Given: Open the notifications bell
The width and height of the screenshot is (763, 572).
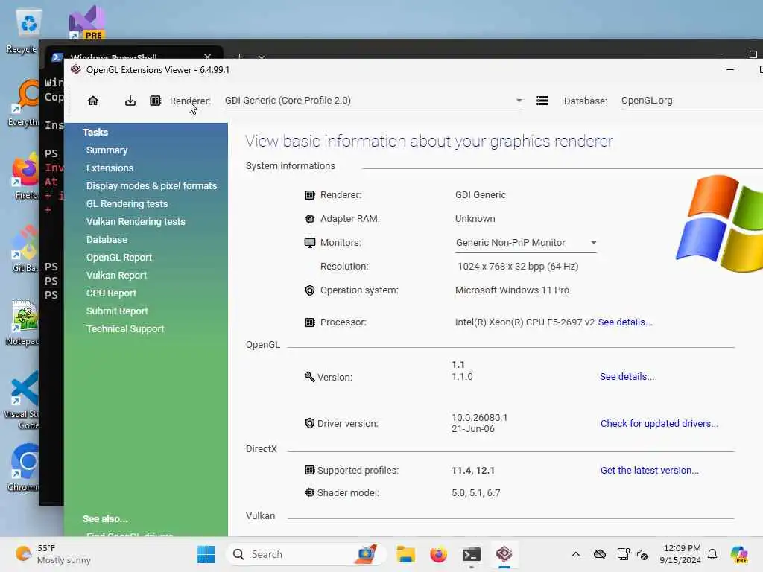Looking at the screenshot, I should pos(712,554).
